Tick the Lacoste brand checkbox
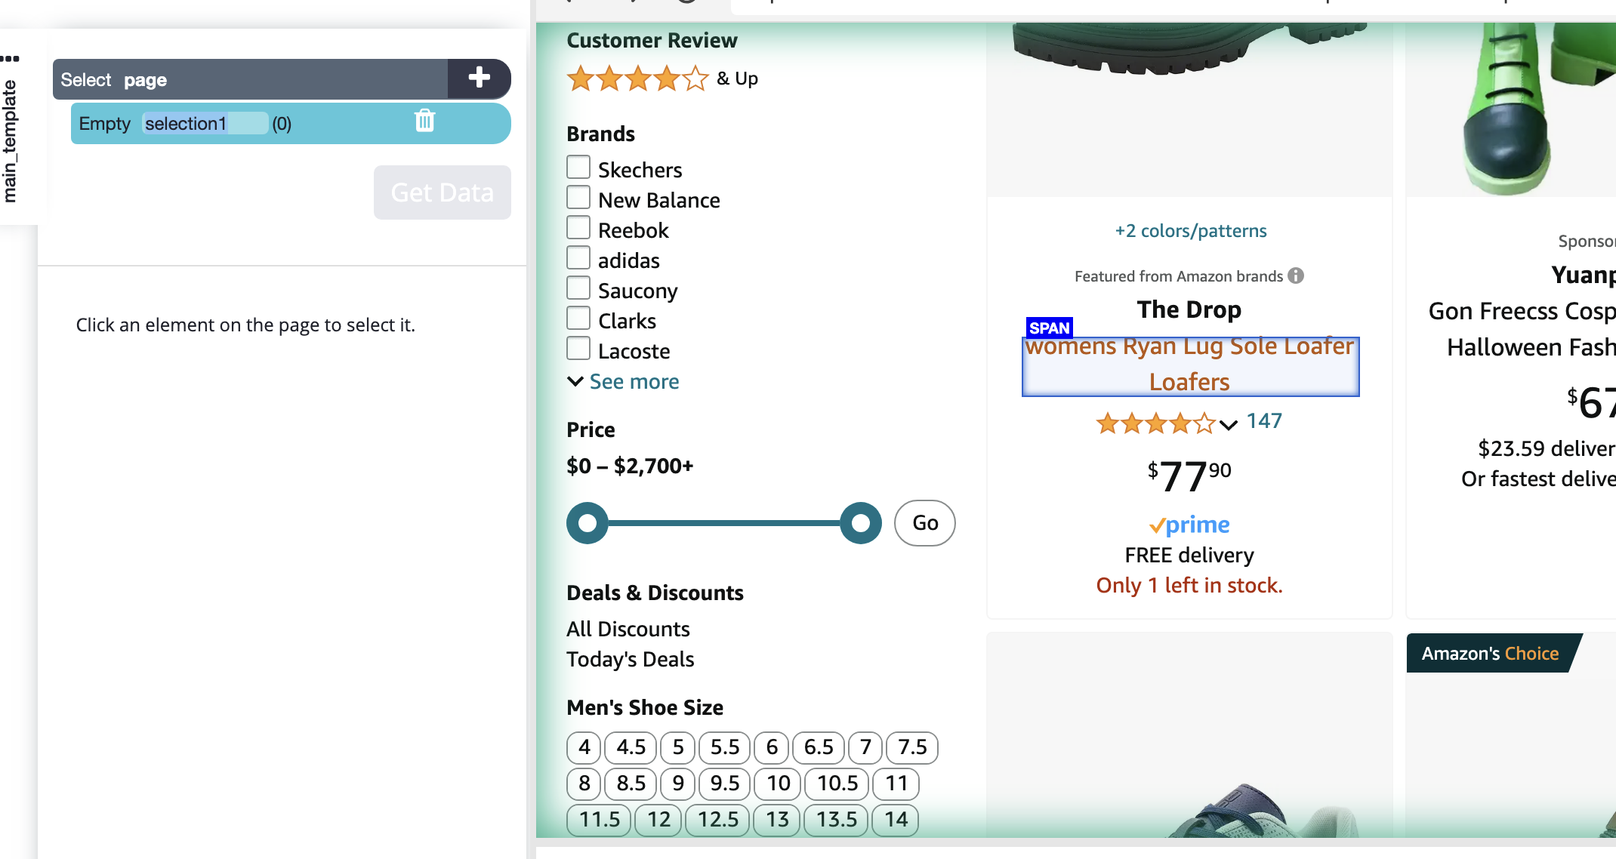 click(578, 349)
